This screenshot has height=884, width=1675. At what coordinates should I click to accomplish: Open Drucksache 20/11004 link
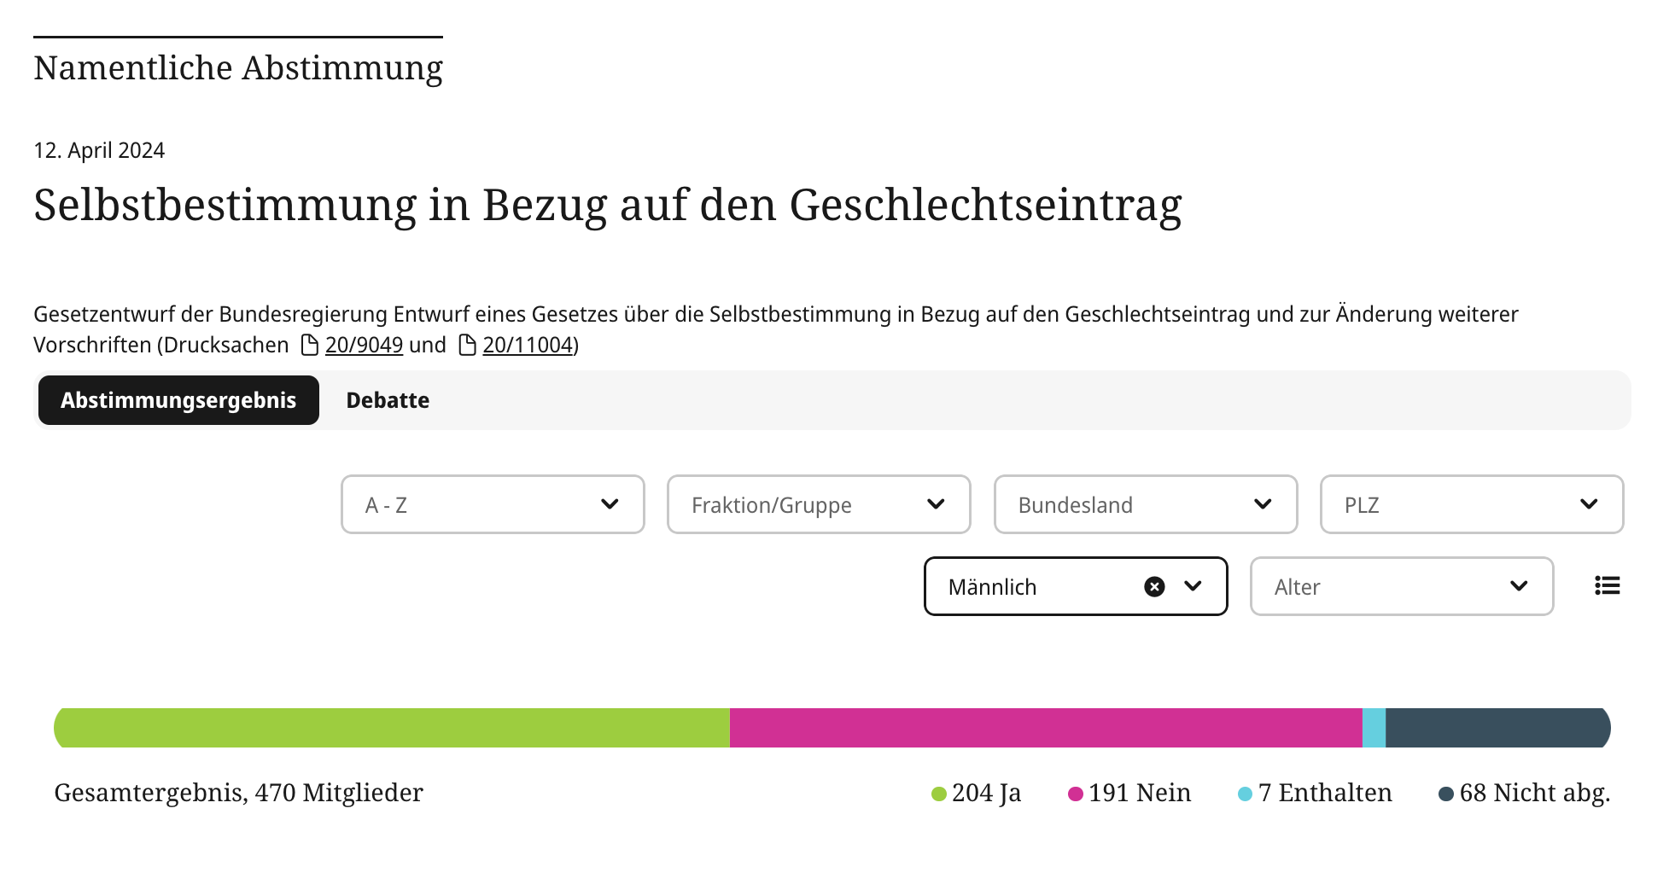click(x=528, y=346)
